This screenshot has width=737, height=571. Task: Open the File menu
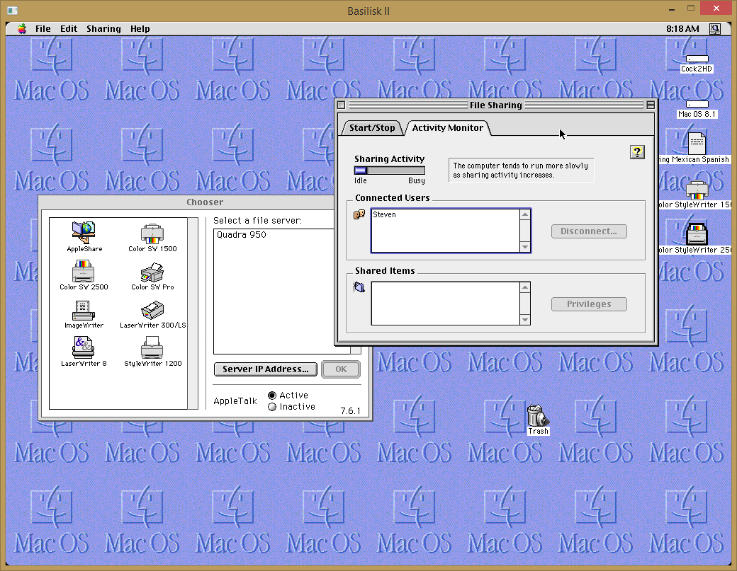tap(43, 28)
